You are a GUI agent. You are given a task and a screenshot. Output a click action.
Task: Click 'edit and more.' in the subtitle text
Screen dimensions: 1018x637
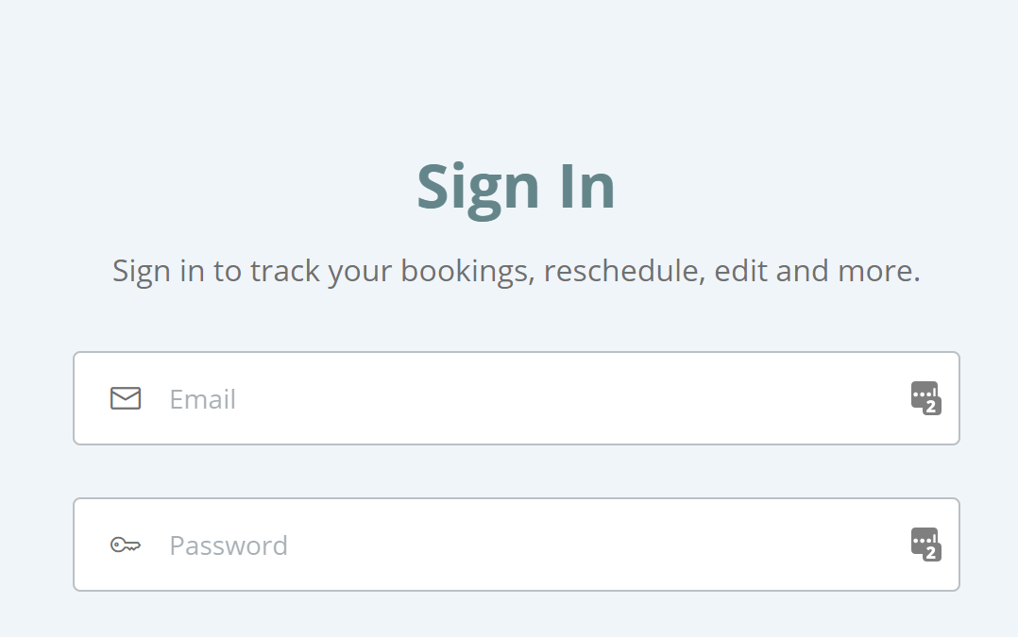(x=818, y=271)
